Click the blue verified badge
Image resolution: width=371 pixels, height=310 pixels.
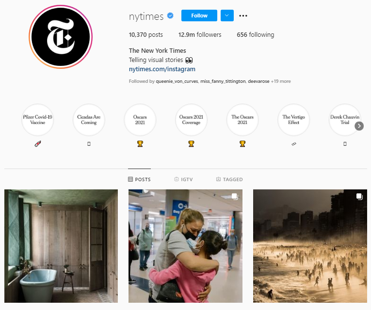tap(170, 15)
